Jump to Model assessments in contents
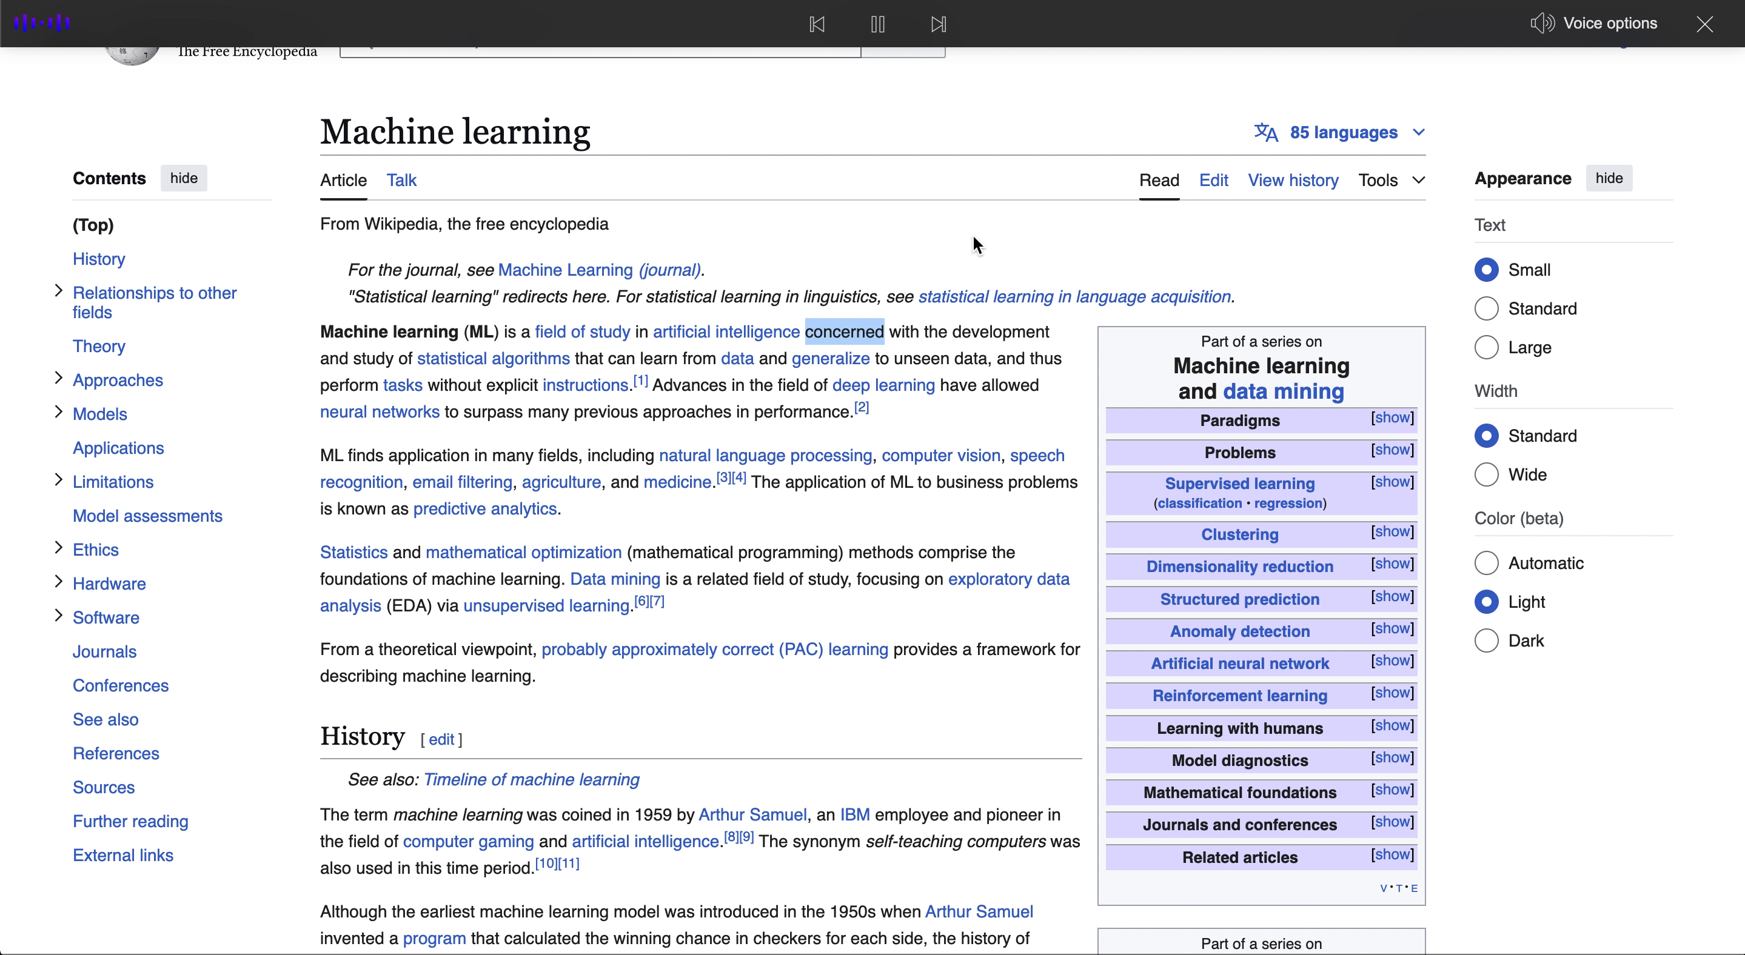 (148, 516)
